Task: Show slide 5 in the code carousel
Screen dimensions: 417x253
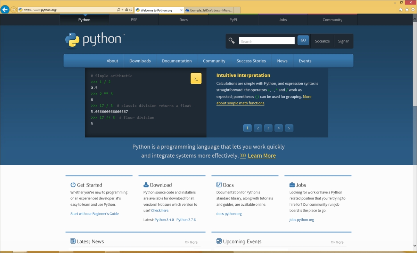Action: pyautogui.click(x=289, y=128)
